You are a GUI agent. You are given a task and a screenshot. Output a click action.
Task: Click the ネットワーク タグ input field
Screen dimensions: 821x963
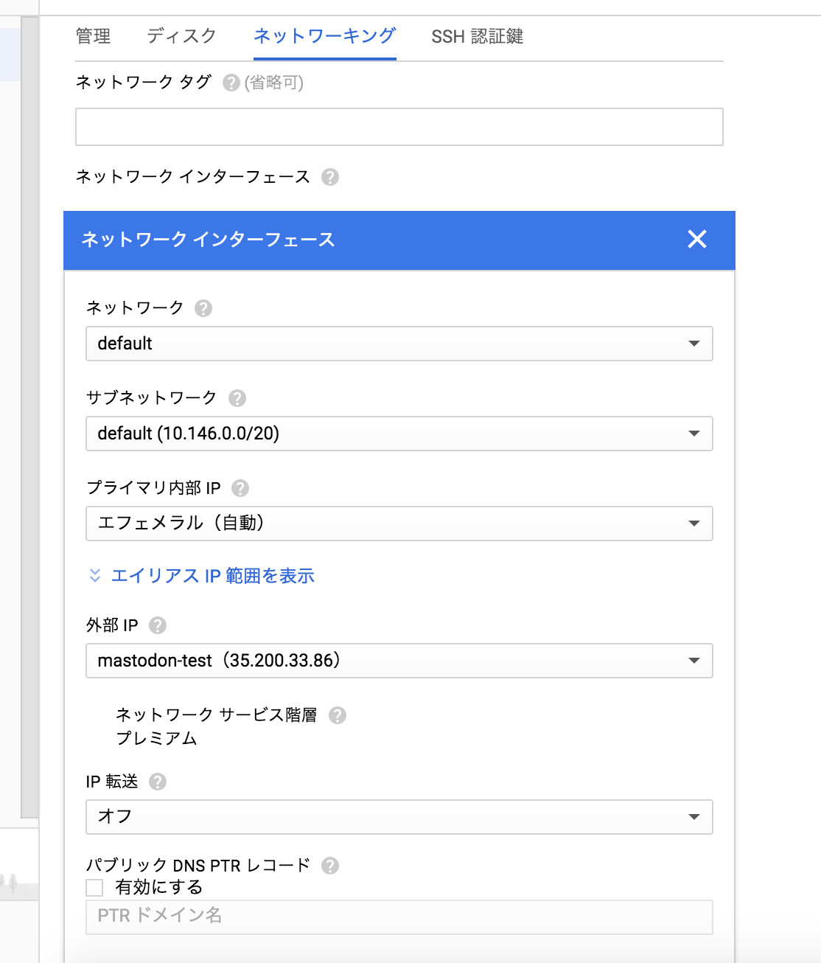pos(399,127)
